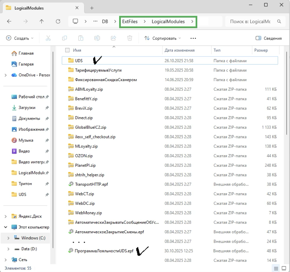The height and width of the screenshot is (272, 290).
Task: Select the TransportHTTP.epf file
Action: (91, 184)
